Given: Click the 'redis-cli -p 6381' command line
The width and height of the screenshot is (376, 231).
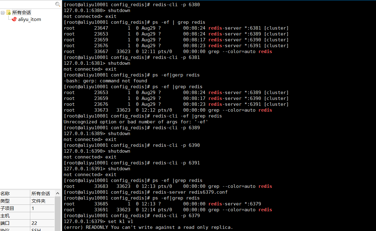Looking at the screenshot, I should (x=132, y=57).
